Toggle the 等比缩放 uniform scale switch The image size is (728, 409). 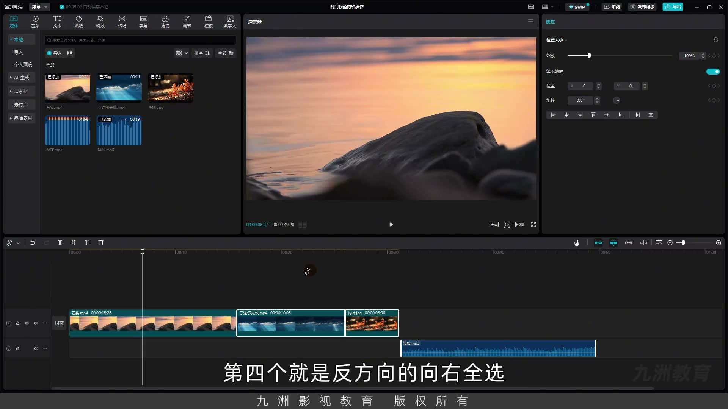713,72
